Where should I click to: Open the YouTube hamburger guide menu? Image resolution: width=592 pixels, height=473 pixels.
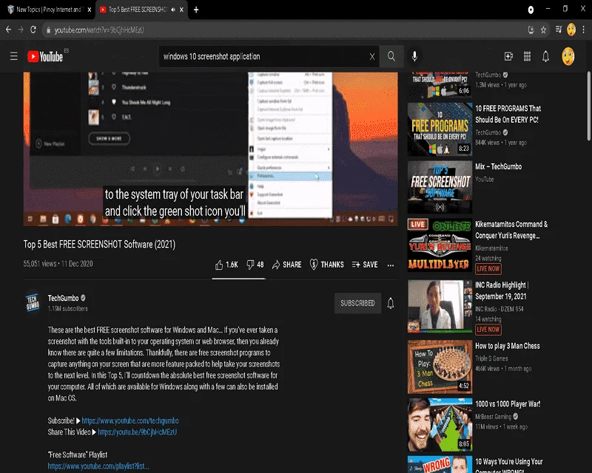tap(14, 57)
